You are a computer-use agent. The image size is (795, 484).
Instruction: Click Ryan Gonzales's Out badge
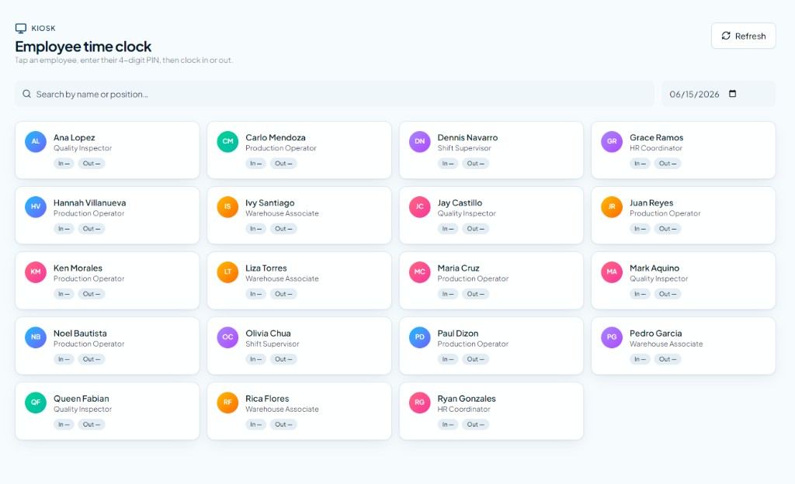point(476,425)
